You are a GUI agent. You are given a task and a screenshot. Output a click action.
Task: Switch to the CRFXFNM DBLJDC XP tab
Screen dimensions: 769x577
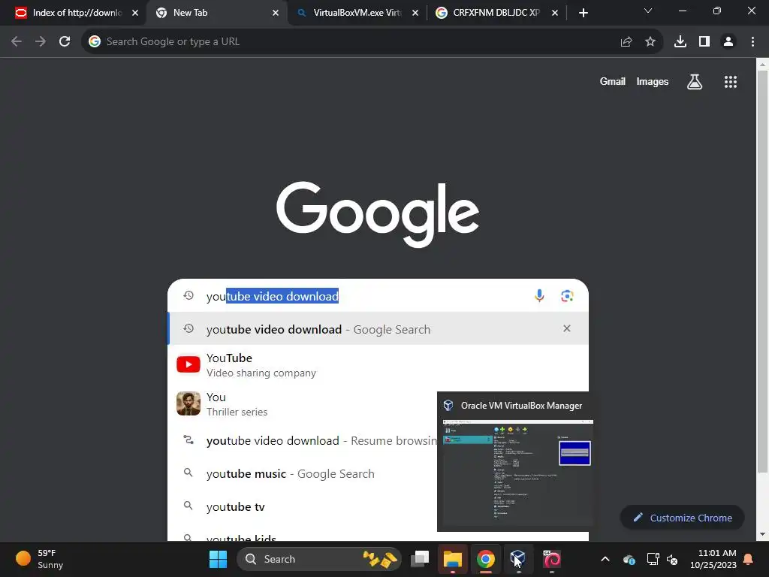click(x=496, y=13)
